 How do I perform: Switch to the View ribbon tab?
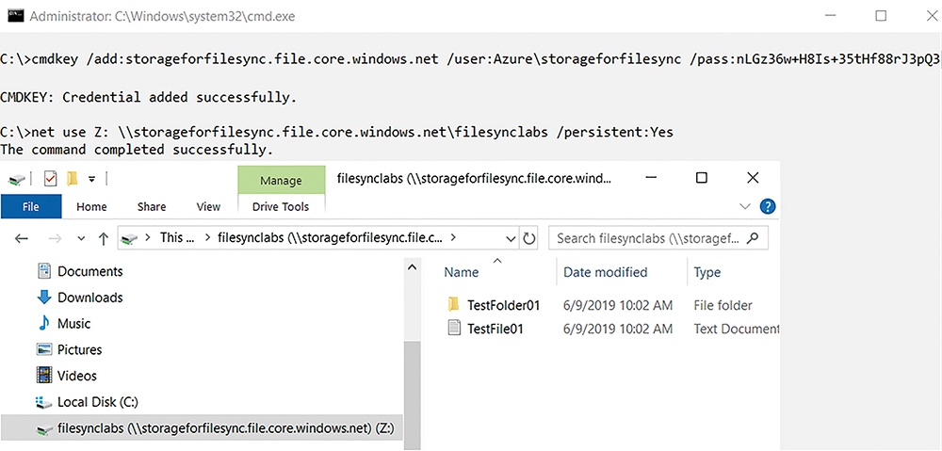click(208, 206)
